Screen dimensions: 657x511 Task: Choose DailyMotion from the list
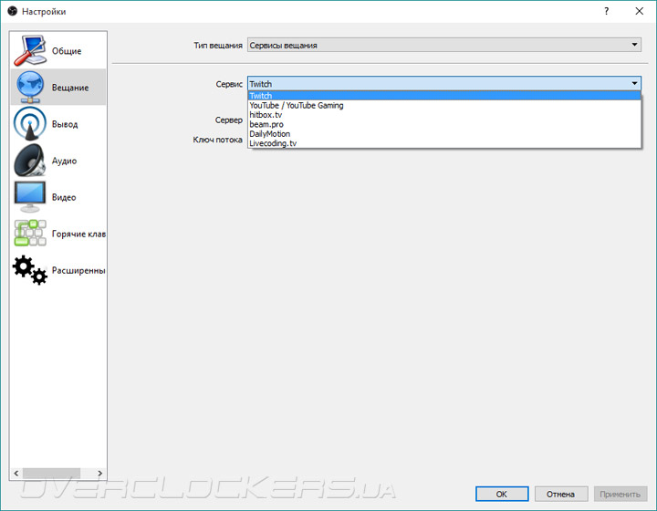pos(444,134)
